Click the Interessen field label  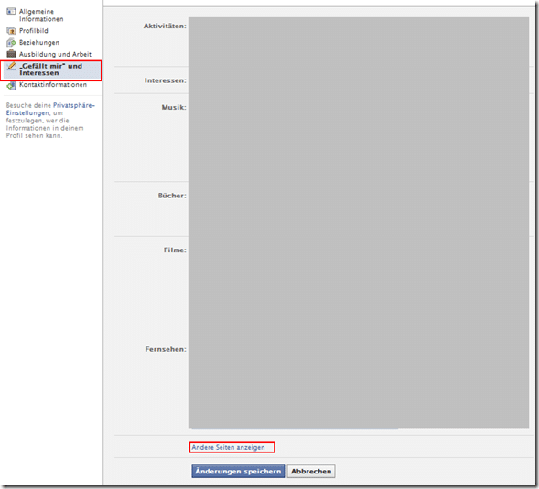click(x=166, y=80)
